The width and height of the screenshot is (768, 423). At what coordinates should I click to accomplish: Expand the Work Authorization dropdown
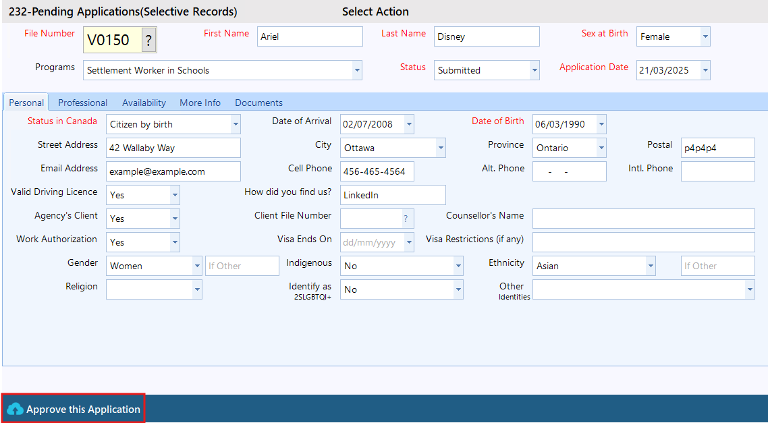coord(175,242)
